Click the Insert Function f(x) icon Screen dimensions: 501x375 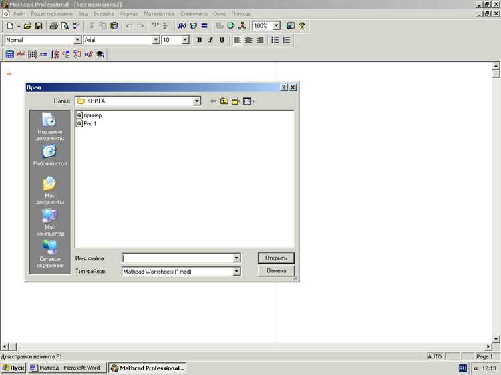tap(182, 26)
